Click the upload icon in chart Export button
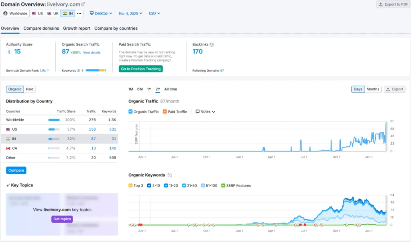Image resolution: width=411 pixels, height=242 pixels. [388, 89]
